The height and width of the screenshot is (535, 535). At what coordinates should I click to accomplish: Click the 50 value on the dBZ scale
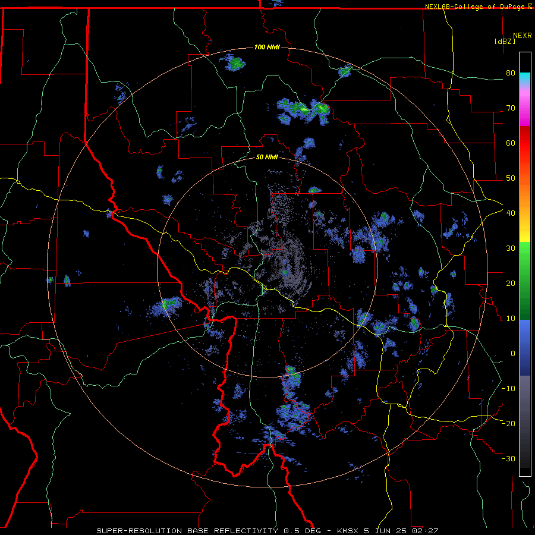click(x=511, y=178)
